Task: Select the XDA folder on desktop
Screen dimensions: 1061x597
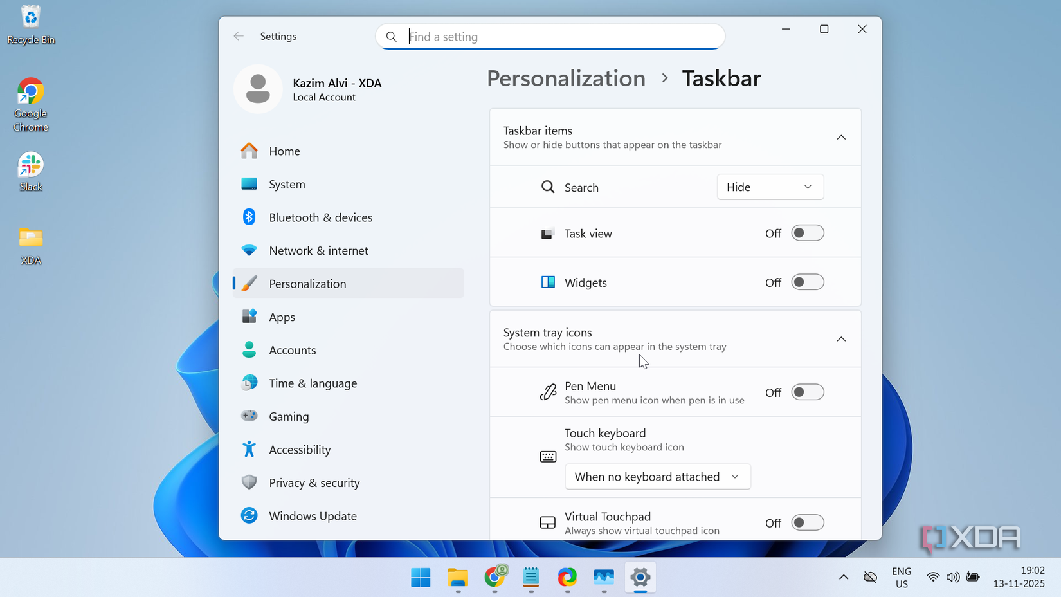Action: point(31,246)
